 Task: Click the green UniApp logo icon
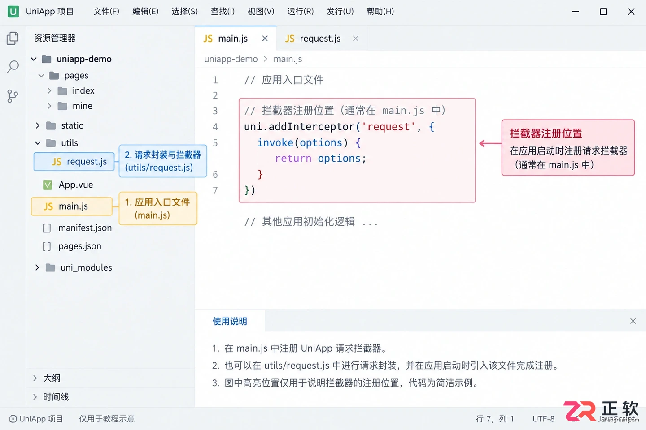point(13,12)
